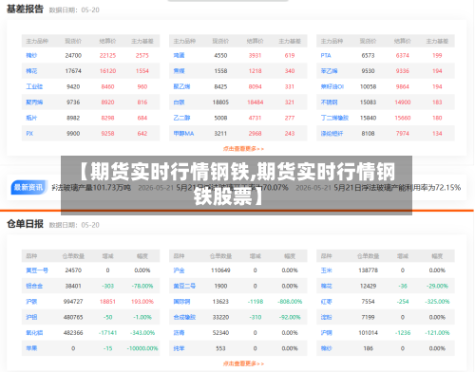Click the 最新资讯 badge
The image size is (475, 372).
click(28, 187)
